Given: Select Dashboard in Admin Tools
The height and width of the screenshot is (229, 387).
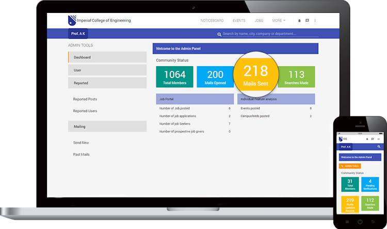Looking at the screenshot, I should point(107,57).
